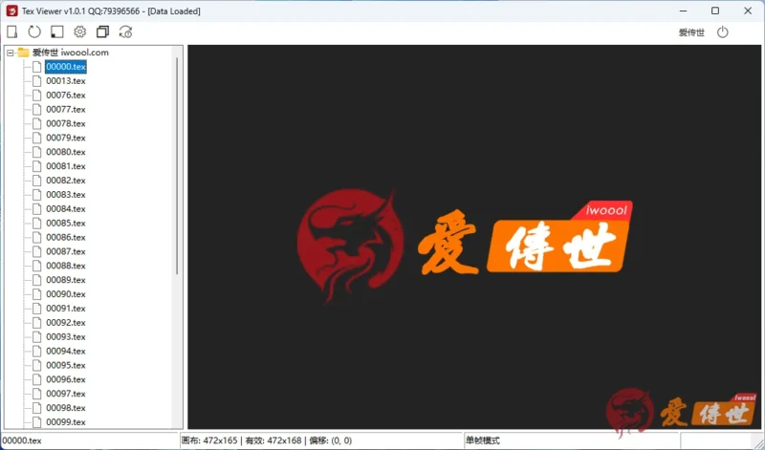
Task: Click the Tex Viewer app icon in title bar
Action: 12,11
